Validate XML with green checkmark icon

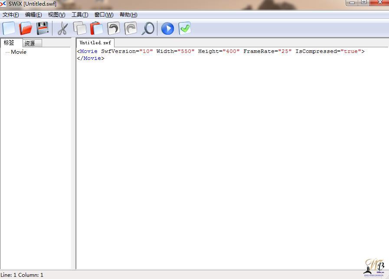(185, 29)
